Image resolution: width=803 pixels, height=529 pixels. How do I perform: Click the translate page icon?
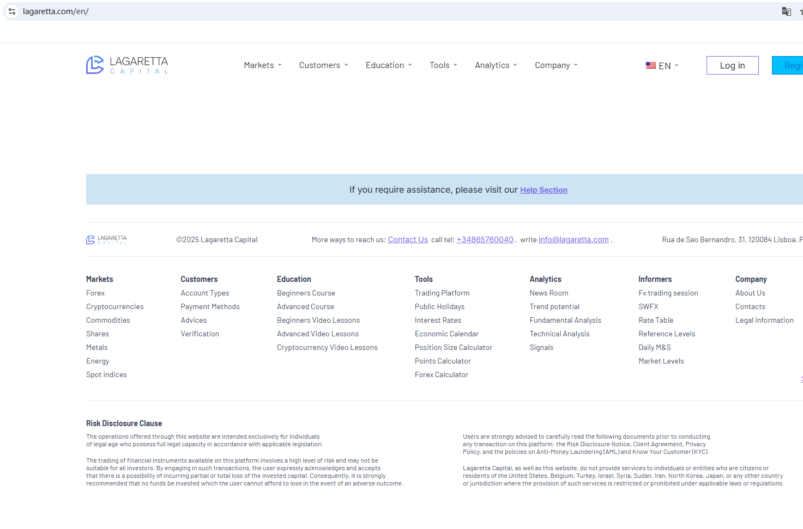[x=786, y=11]
